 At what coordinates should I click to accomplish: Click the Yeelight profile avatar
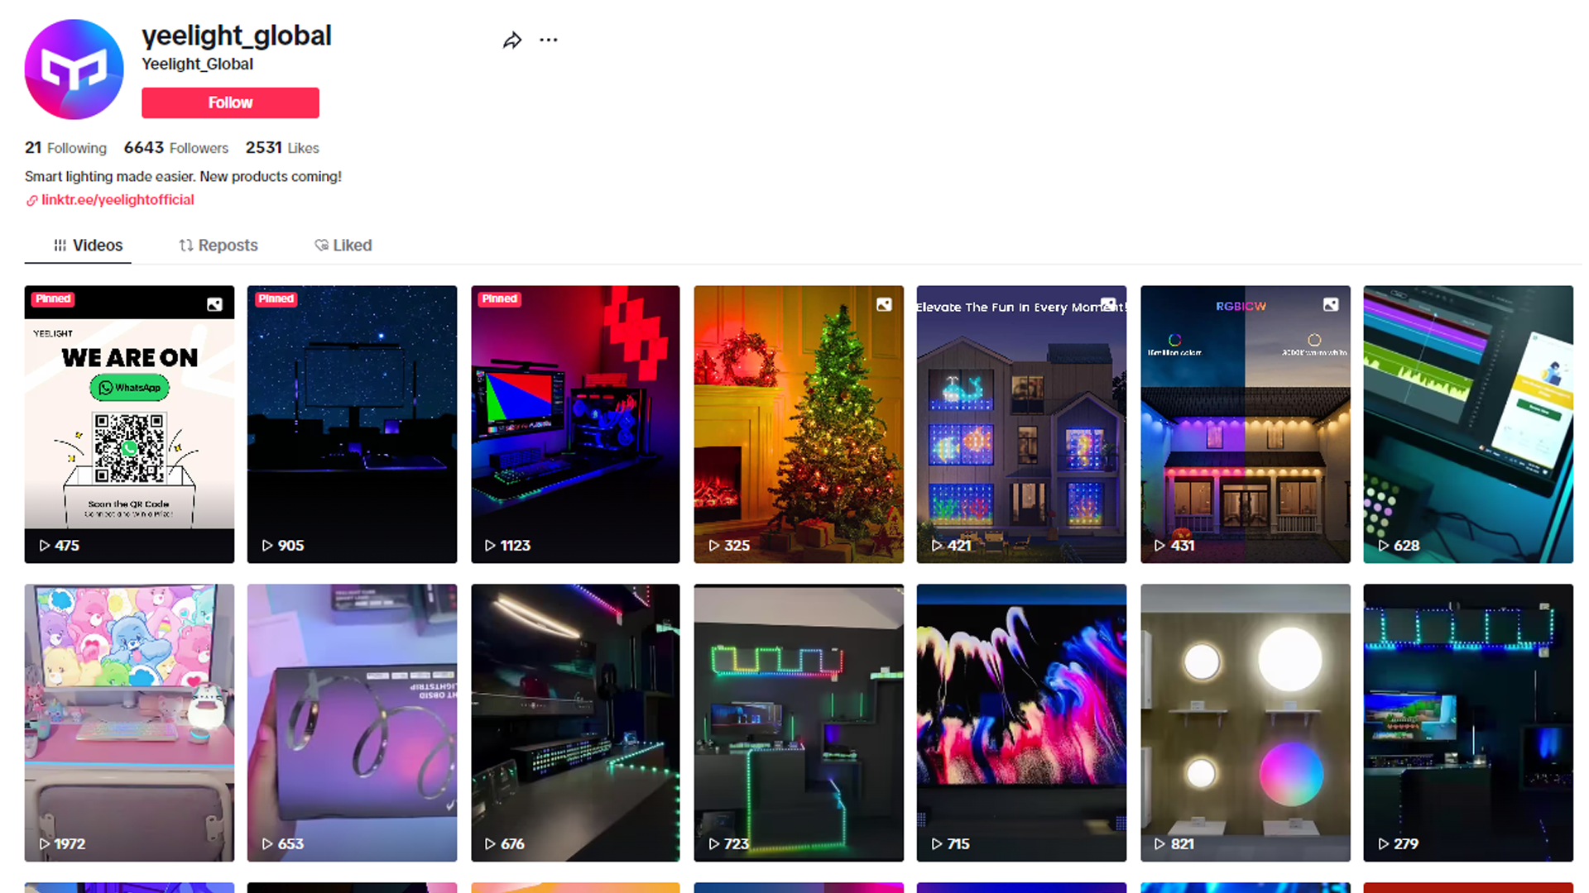pos(74,69)
